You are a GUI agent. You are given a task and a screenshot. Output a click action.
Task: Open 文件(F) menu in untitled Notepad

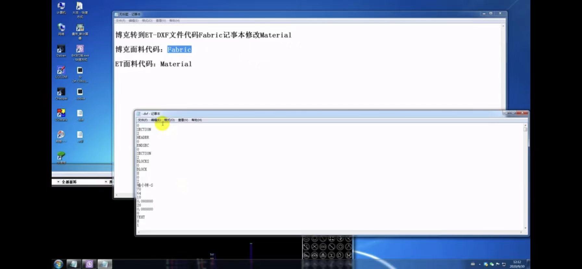pos(120,20)
